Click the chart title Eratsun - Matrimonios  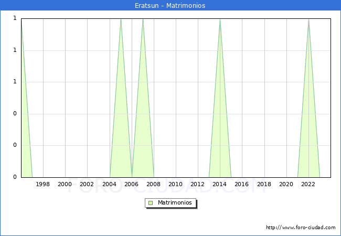tap(170, 6)
